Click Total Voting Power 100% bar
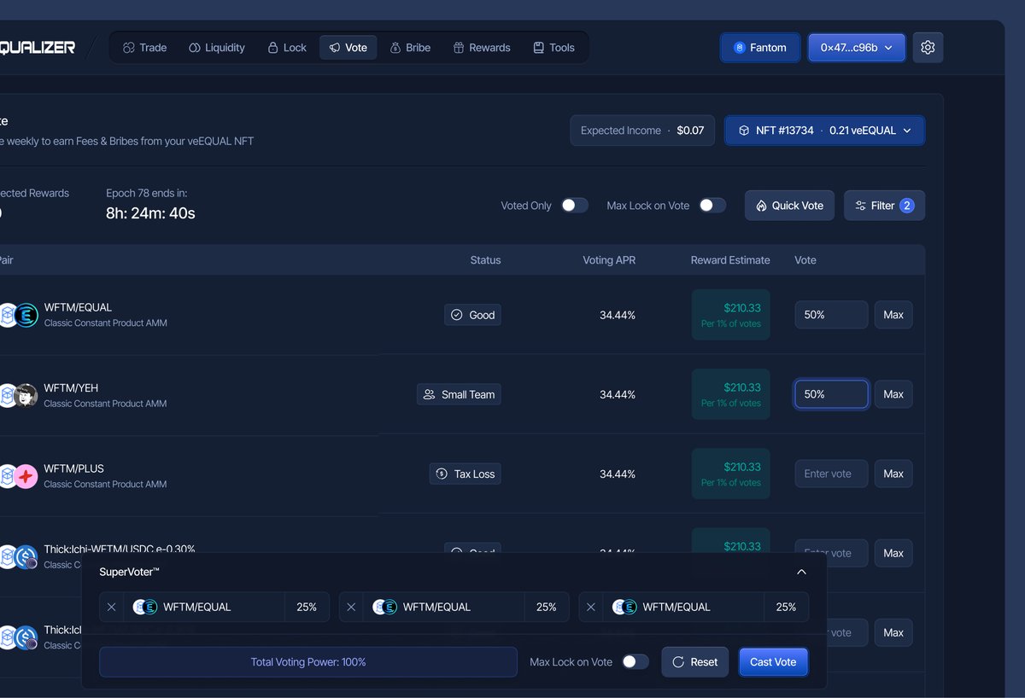The height and width of the screenshot is (698, 1025). tap(308, 662)
